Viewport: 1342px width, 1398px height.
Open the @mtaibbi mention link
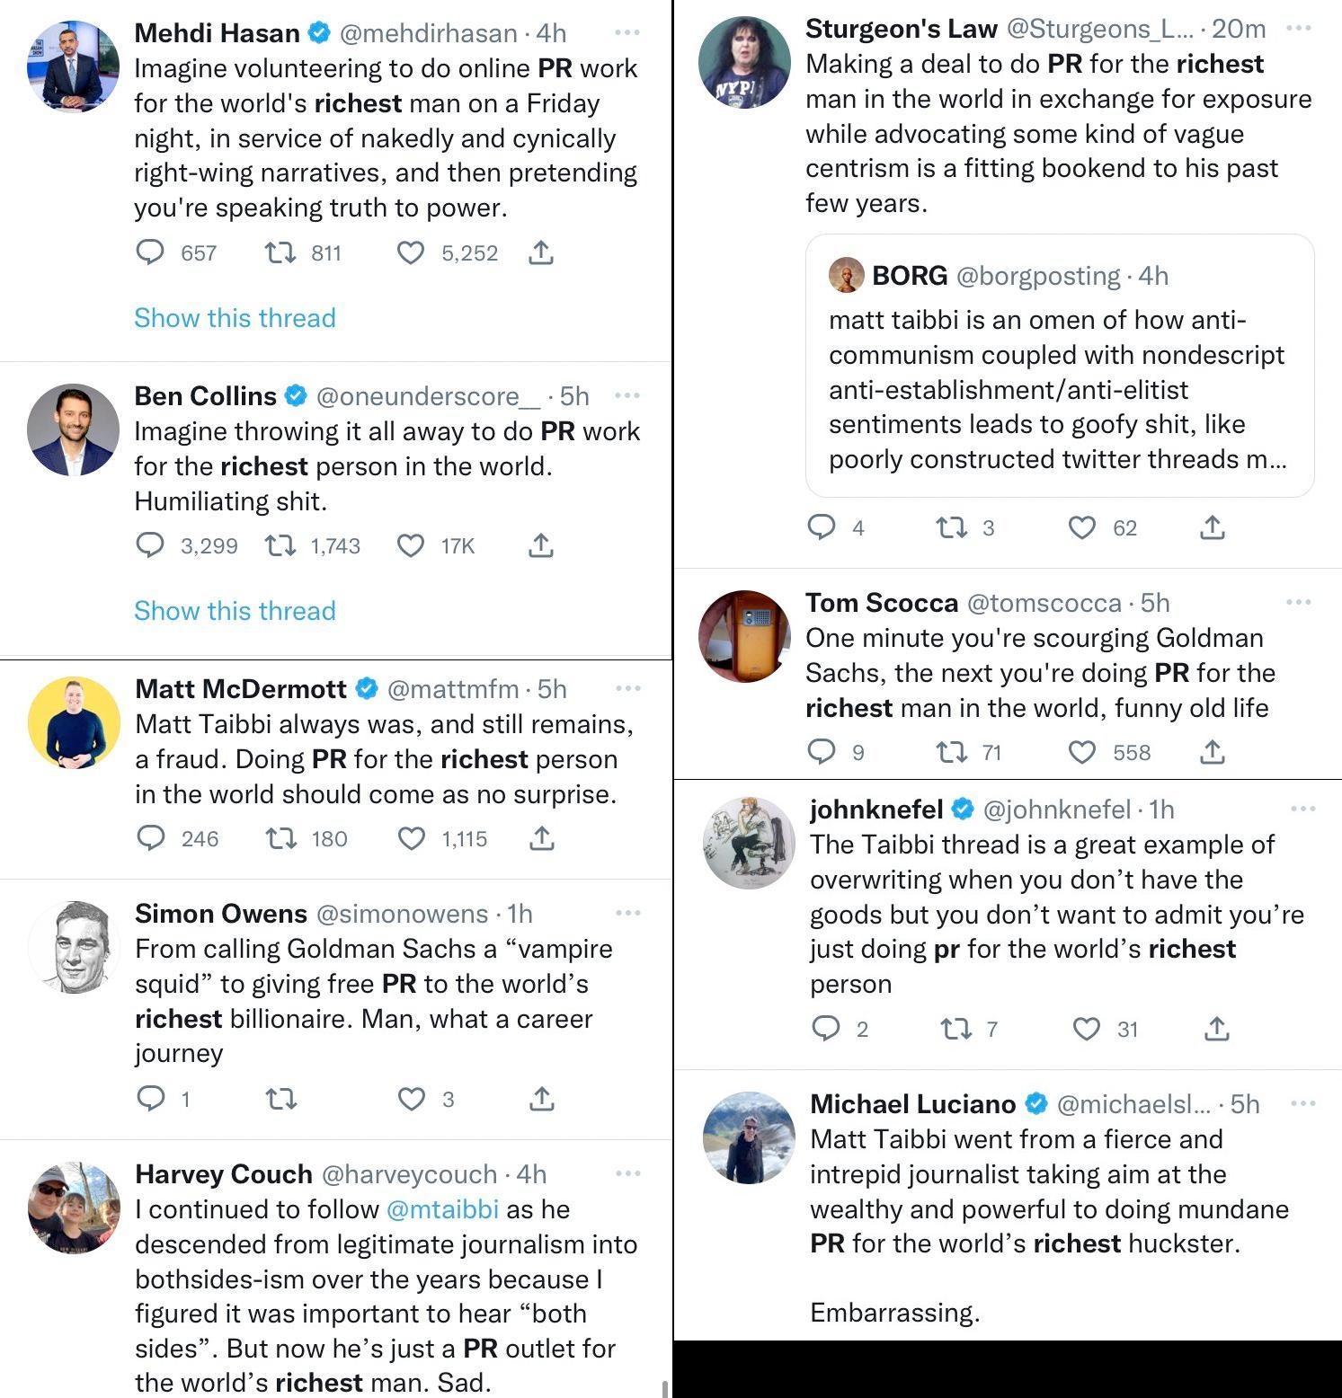pyautogui.click(x=442, y=1209)
